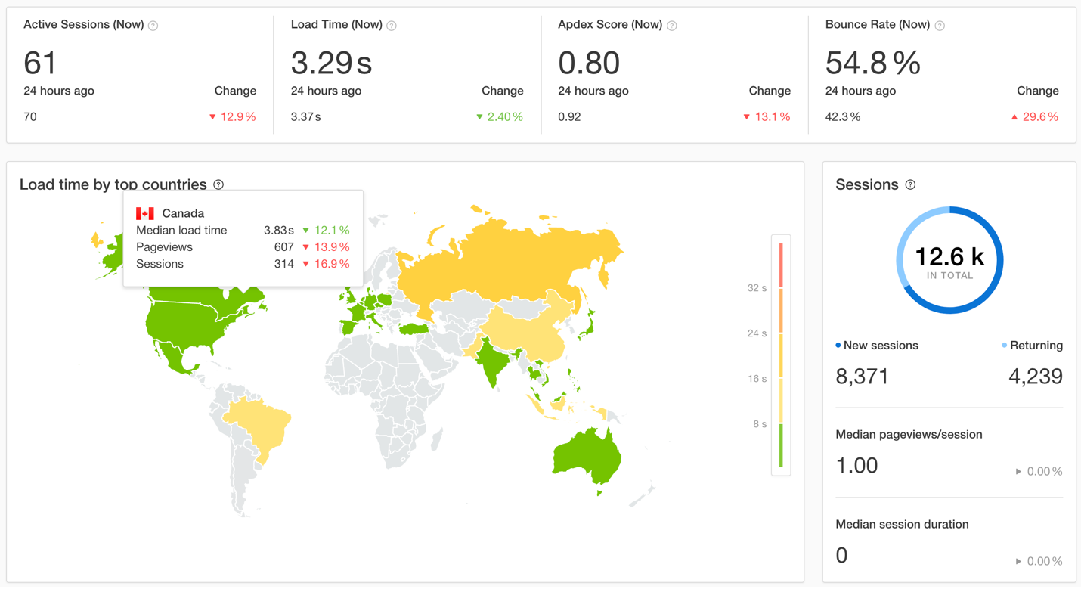Click the load time color scale legend

pos(780,355)
